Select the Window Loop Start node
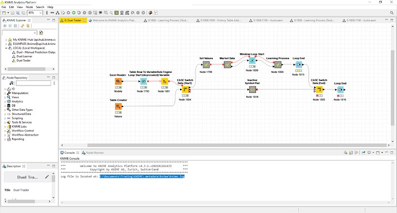 [252, 60]
